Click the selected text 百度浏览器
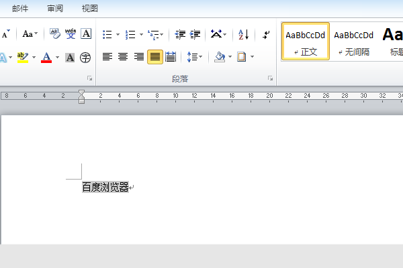Viewport: 403px width, 268px height. click(x=105, y=187)
